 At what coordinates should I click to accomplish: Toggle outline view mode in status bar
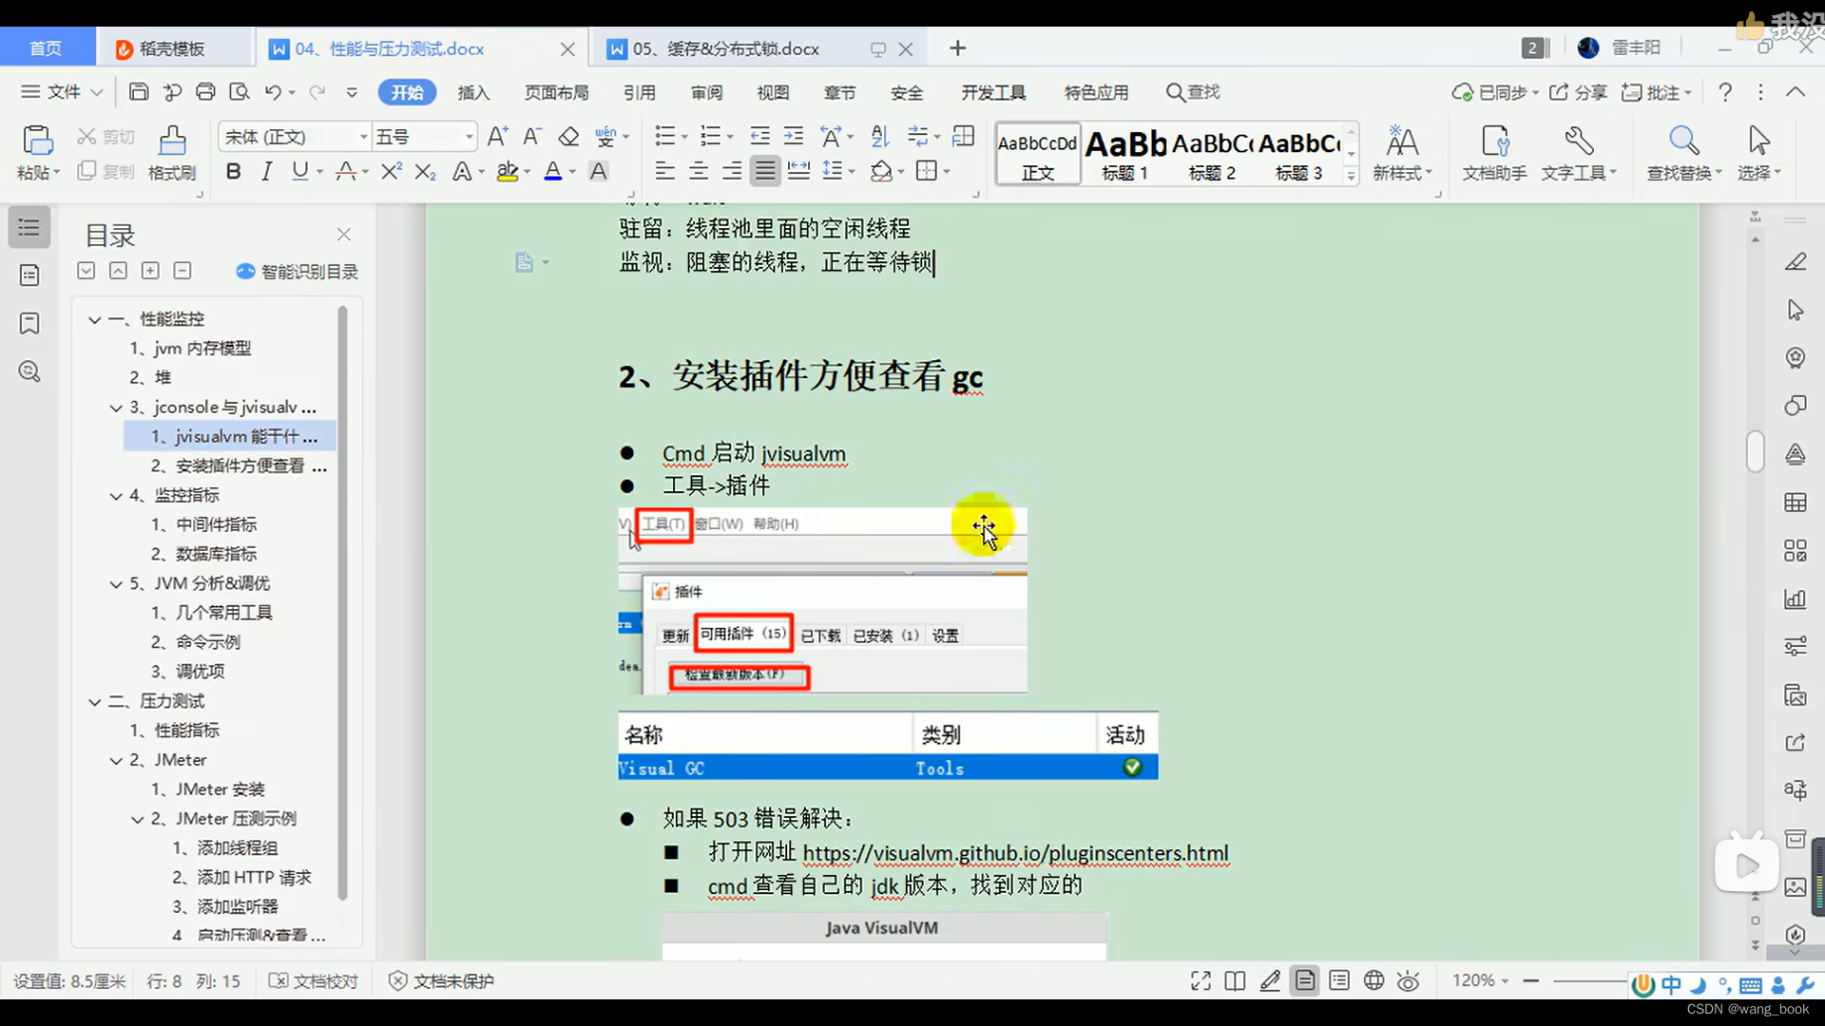coord(1339,980)
